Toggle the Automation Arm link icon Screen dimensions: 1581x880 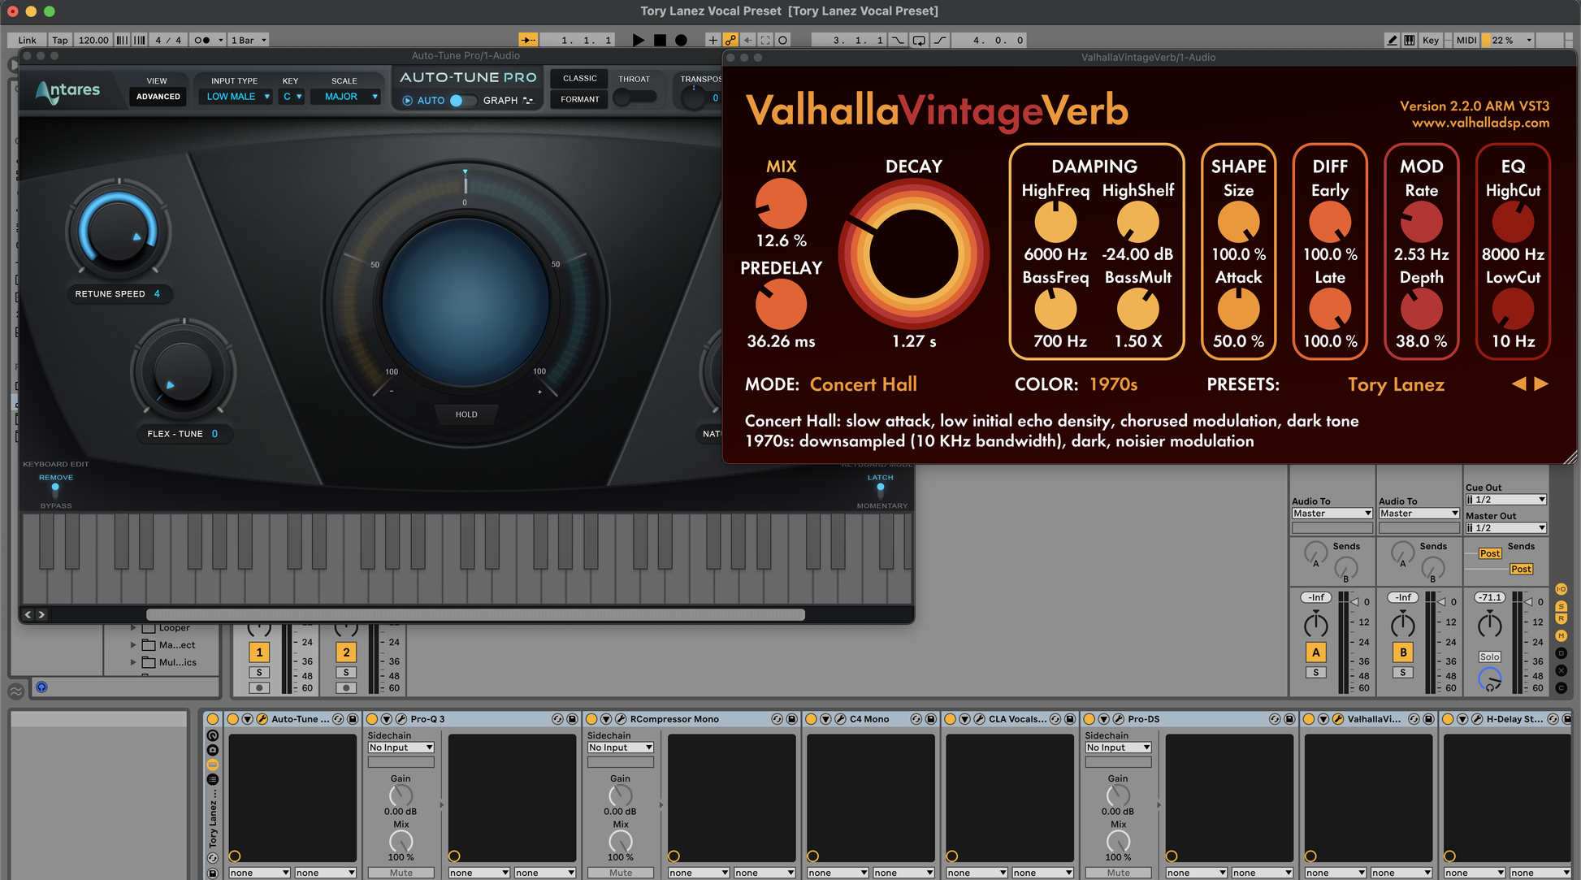730,40
